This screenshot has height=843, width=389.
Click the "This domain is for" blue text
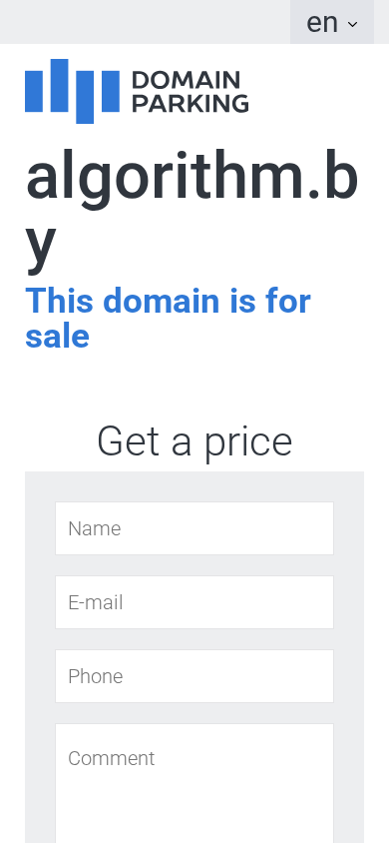[x=168, y=300]
